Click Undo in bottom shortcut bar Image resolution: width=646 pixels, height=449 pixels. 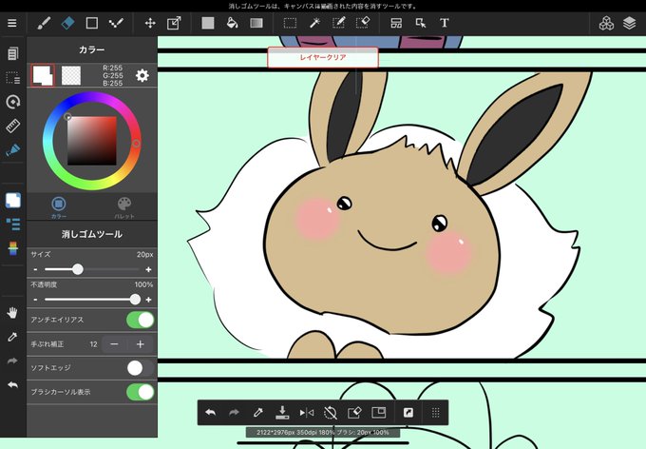(211, 412)
